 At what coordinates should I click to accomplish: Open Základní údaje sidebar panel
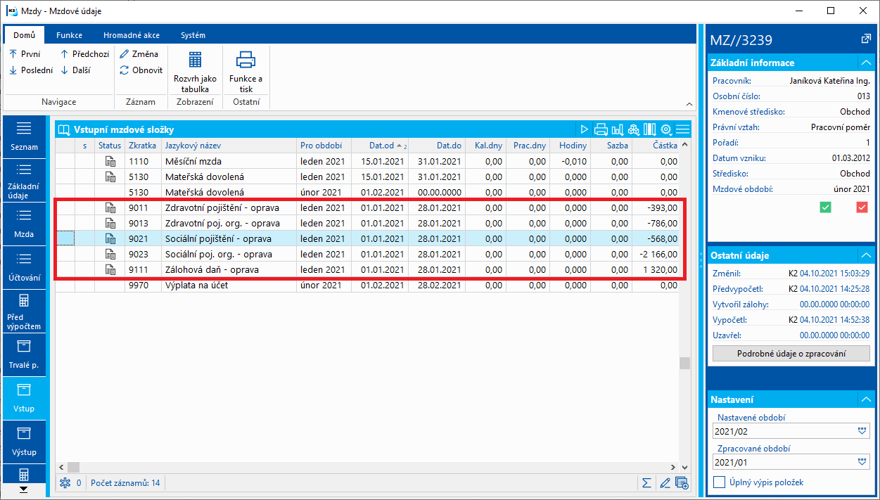click(25, 181)
